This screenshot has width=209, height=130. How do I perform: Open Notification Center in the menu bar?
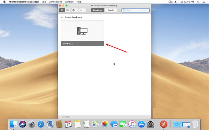[203, 2]
